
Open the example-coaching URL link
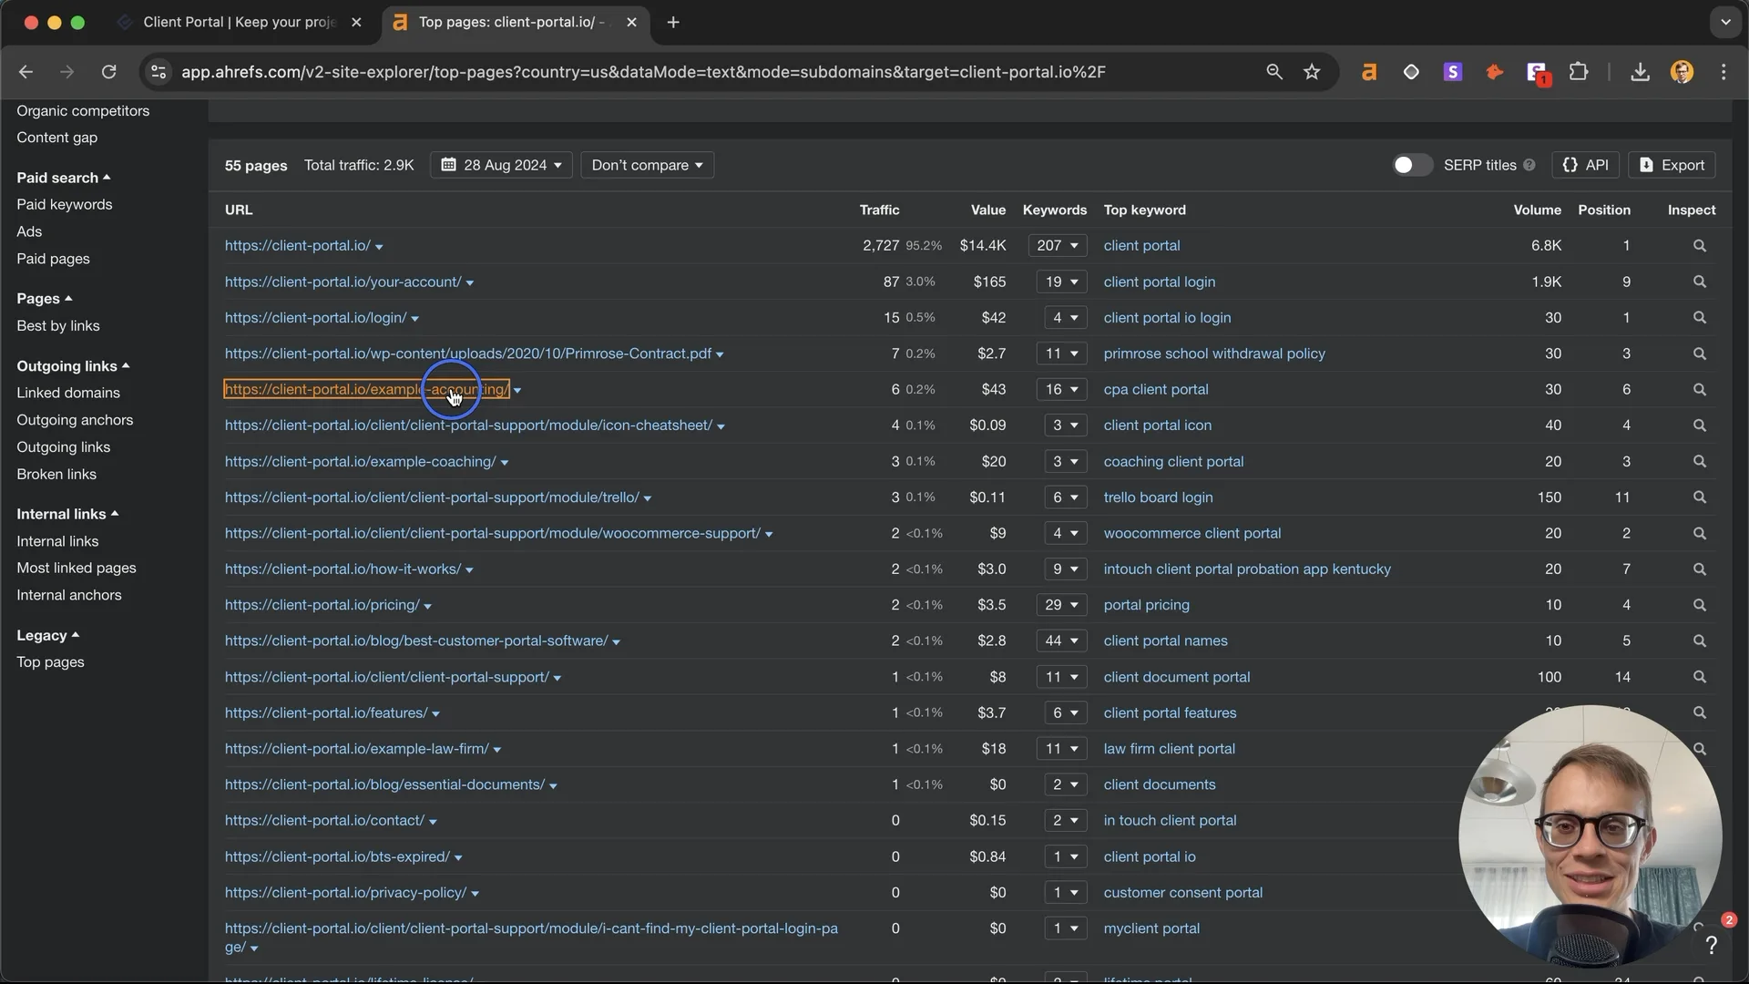[x=361, y=462]
